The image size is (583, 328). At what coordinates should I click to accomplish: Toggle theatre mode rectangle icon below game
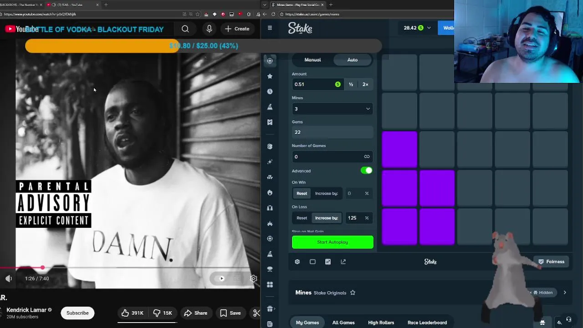312,261
